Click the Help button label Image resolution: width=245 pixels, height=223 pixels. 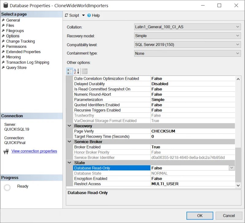(x=96, y=15)
